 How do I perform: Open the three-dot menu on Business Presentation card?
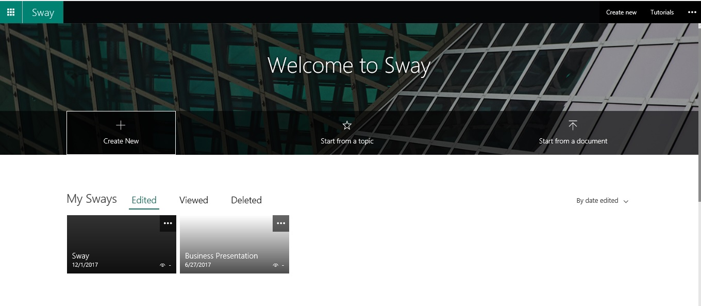click(281, 223)
